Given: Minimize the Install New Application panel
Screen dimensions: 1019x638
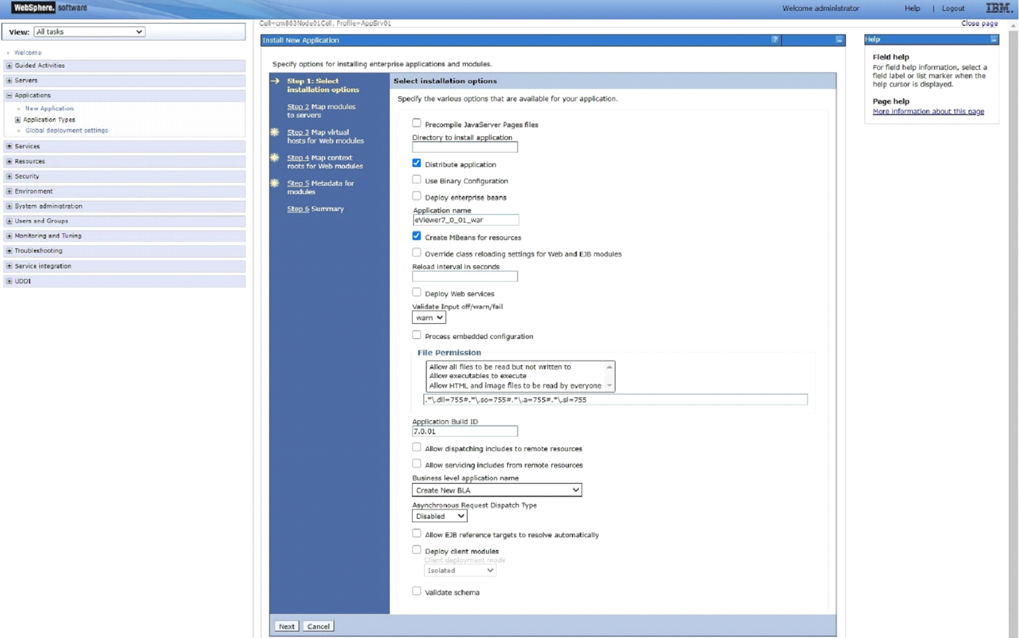Looking at the screenshot, I should pos(839,40).
